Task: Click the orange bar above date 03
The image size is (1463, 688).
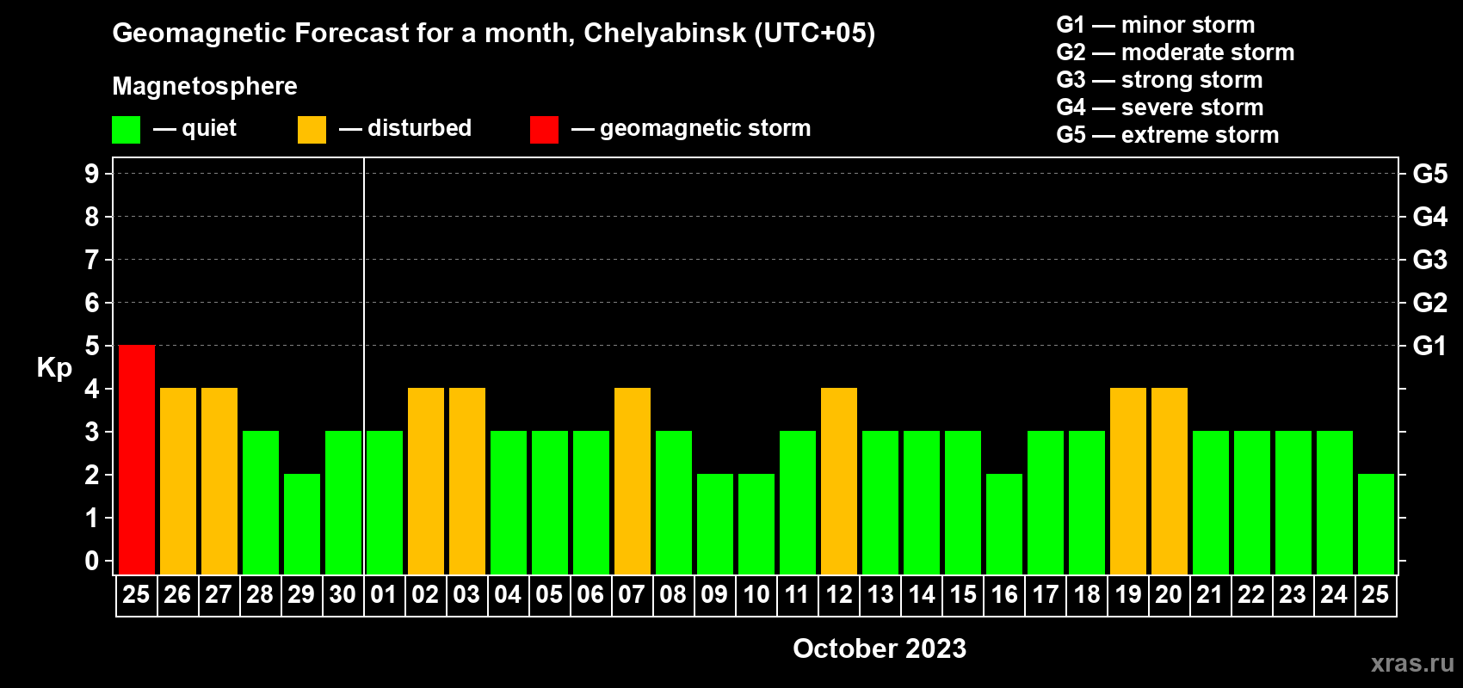Action: (x=467, y=481)
